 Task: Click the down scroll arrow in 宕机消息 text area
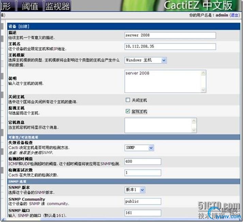[194, 130]
